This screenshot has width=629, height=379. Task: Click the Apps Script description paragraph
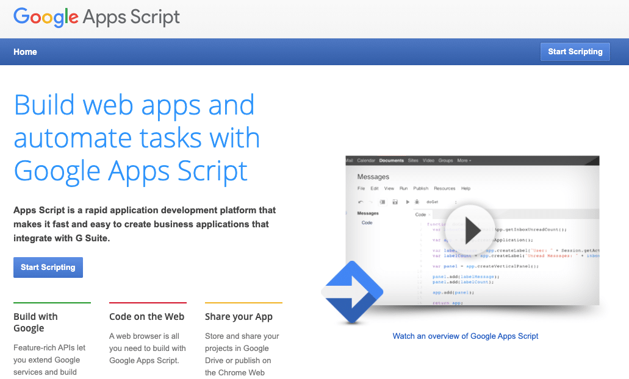pos(145,224)
